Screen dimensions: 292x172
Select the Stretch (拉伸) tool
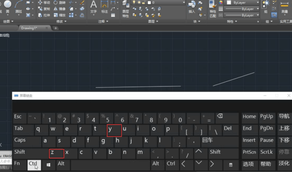[44, 15]
